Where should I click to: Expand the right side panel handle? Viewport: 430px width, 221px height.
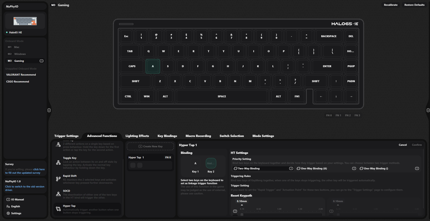point(428,110)
